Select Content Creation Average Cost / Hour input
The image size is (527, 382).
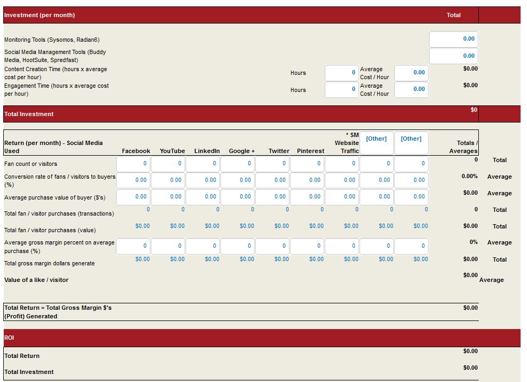pos(411,73)
